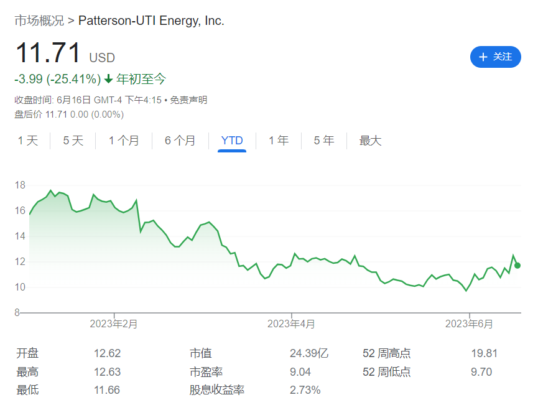Click the 开盘 value 12.62
The image size is (538, 405).
click(x=108, y=353)
